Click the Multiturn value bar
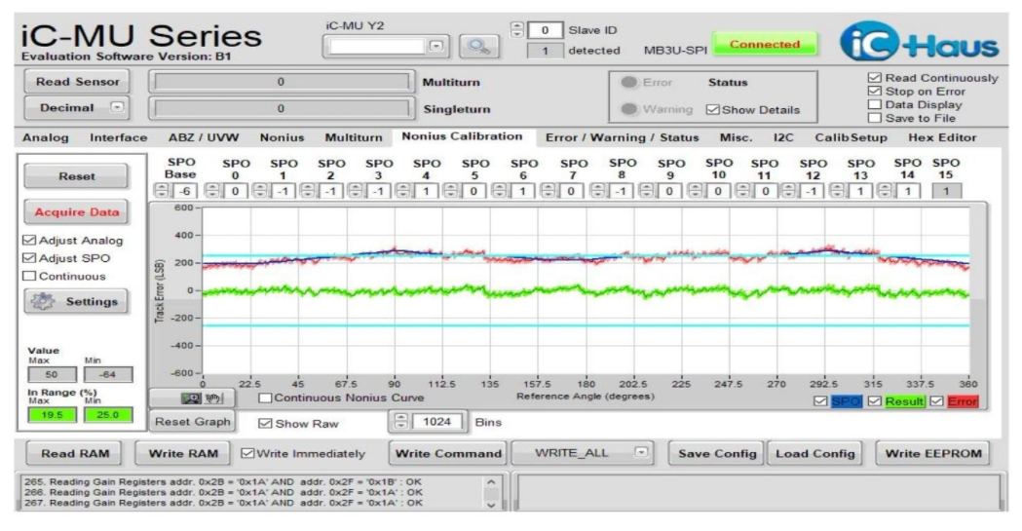This screenshot has width=1022, height=531. 281,82
